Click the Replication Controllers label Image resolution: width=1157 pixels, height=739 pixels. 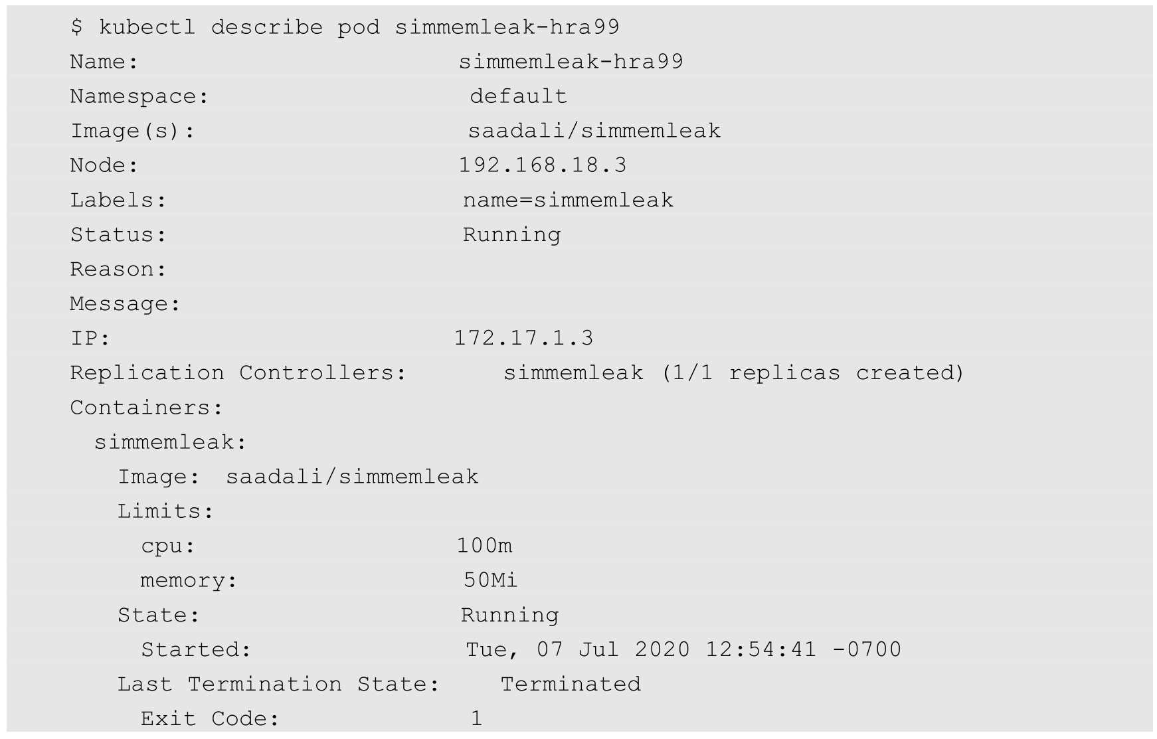coord(238,372)
